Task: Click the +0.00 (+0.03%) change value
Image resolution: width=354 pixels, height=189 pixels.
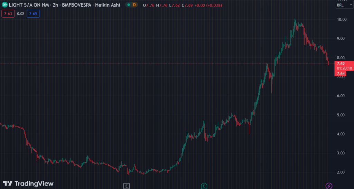Action: pyautogui.click(x=208, y=5)
